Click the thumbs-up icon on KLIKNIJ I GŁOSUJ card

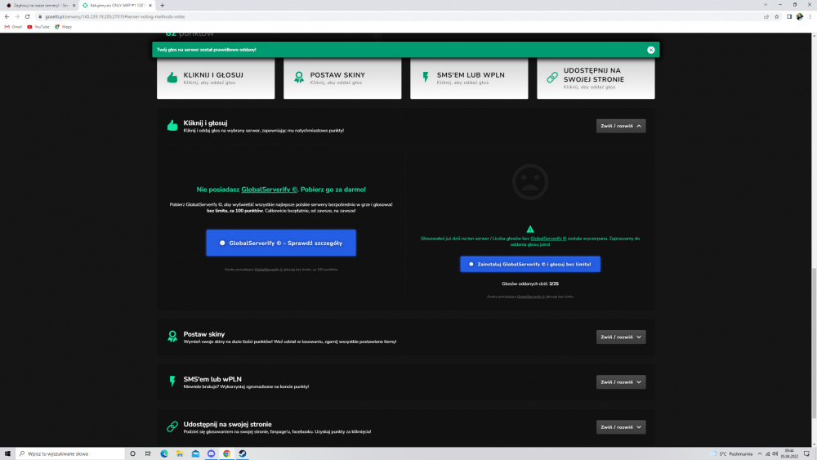click(x=172, y=78)
